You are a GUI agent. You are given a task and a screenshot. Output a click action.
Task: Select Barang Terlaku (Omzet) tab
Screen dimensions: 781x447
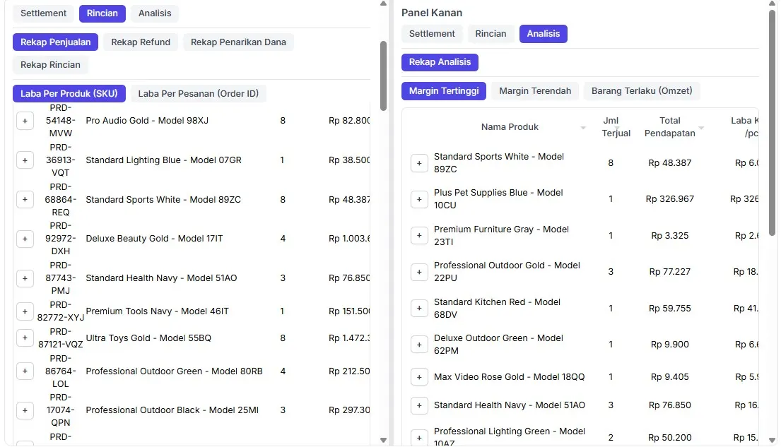(642, 91)
